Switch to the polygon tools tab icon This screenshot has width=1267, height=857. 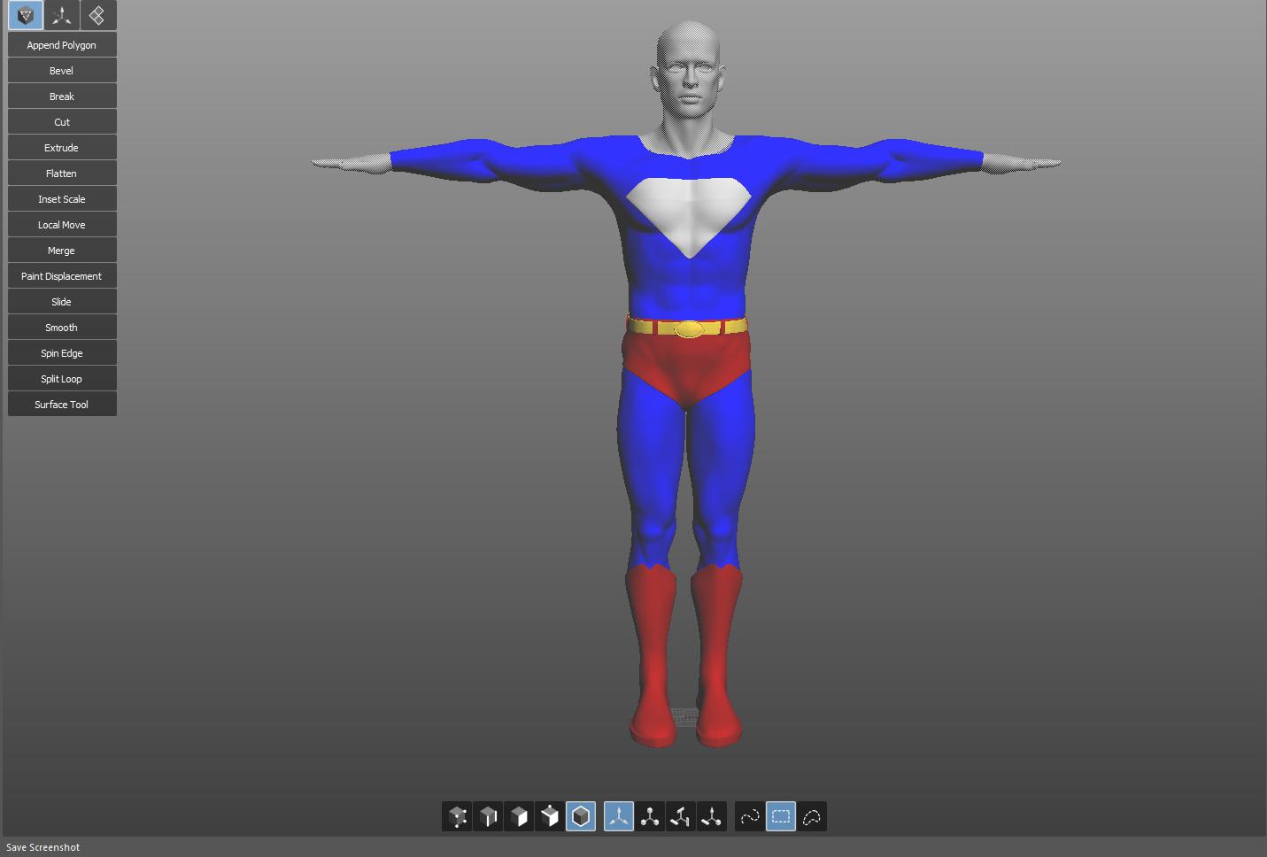click(x=25, y=15)
